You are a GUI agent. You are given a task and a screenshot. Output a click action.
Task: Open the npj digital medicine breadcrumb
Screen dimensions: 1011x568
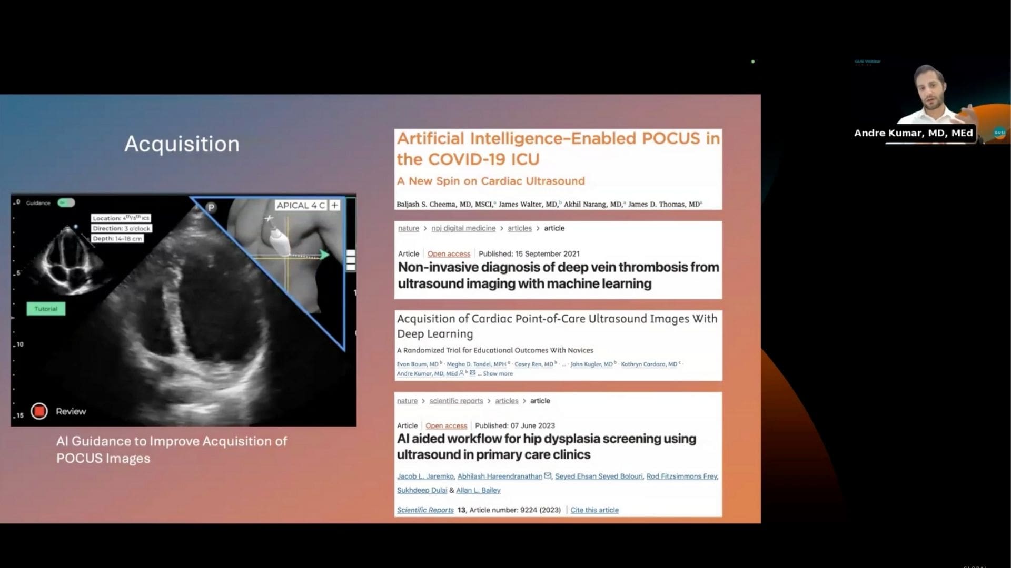463,228
